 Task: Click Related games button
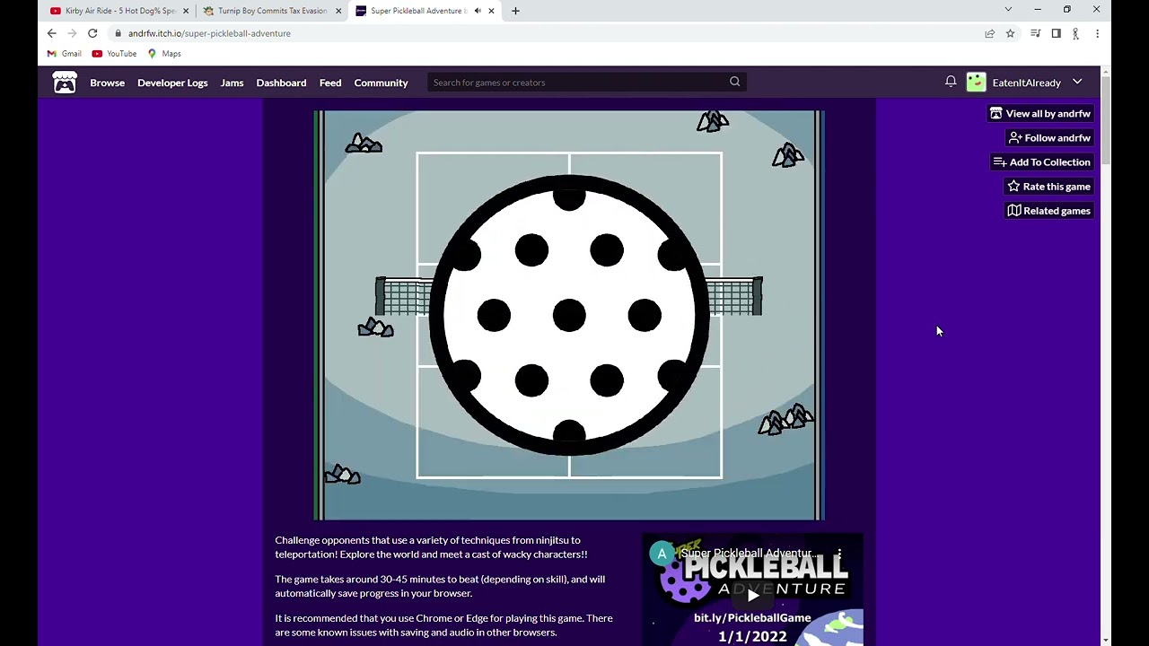pyautogui.click(x=1048, y=211)
